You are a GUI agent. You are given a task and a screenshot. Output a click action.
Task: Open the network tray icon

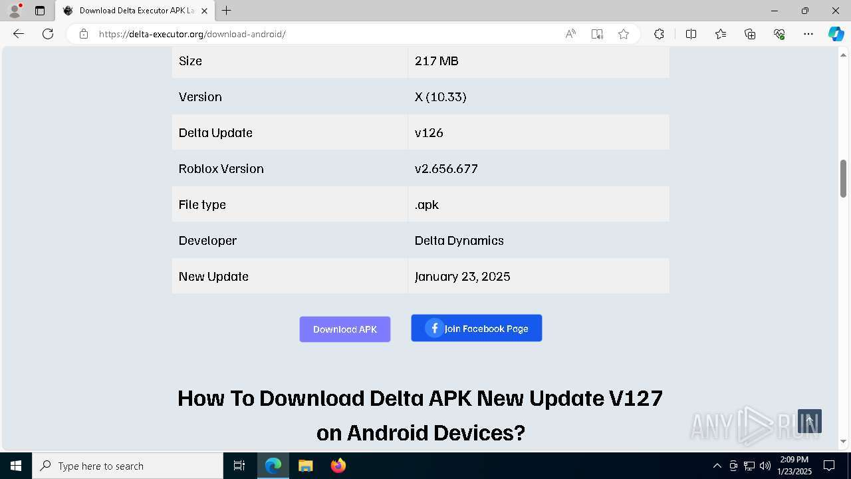point(749,466)
